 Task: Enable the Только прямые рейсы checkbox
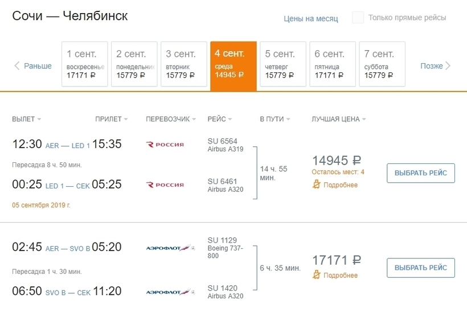(358, 18)
